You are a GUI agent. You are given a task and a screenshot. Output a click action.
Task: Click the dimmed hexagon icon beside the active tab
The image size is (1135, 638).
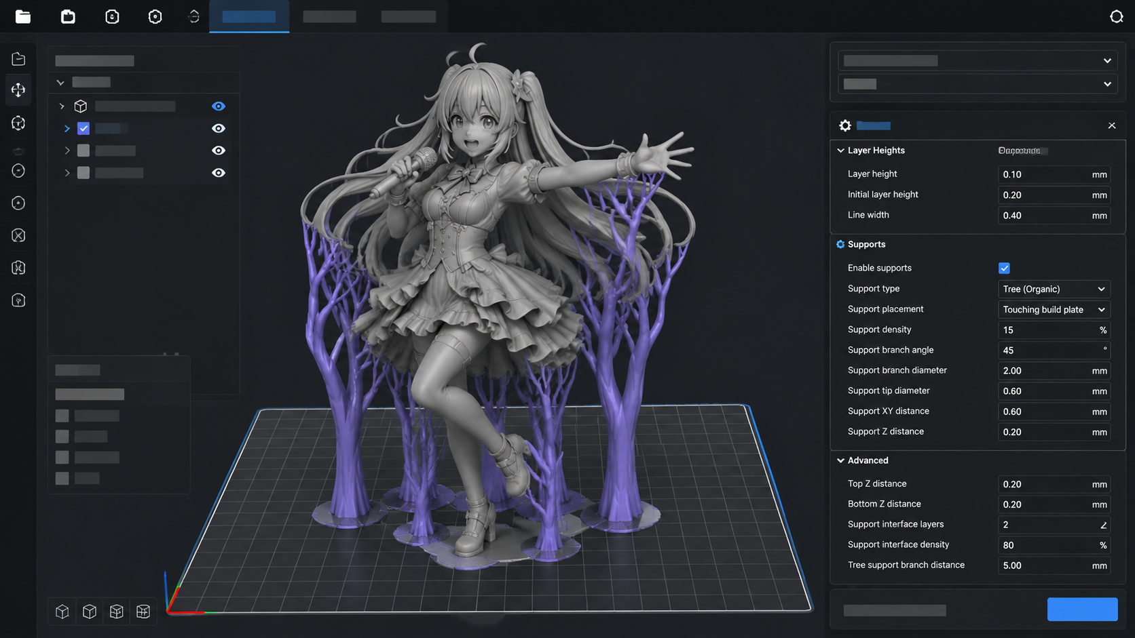point(194,16)
